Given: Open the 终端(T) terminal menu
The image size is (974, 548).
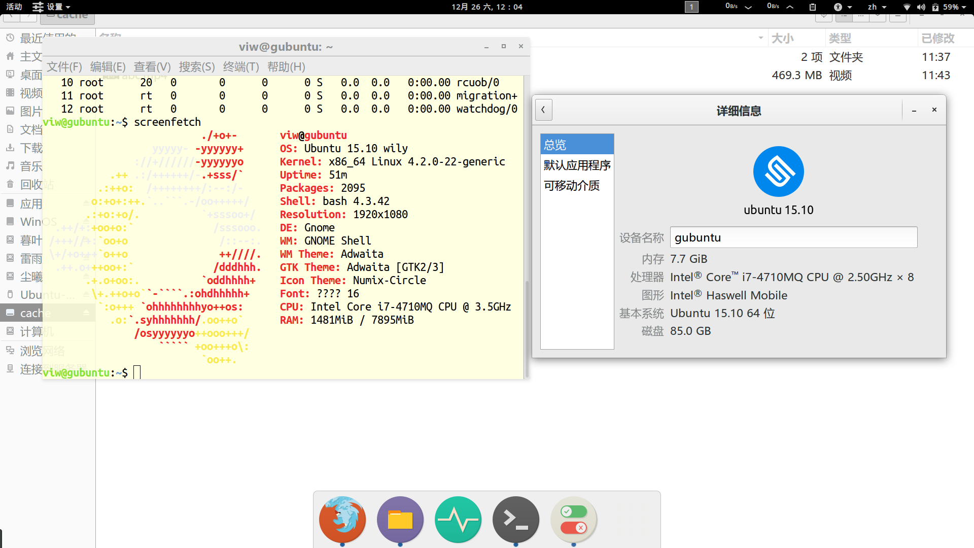Looking at the screenshot, I should tap(241, 67).
